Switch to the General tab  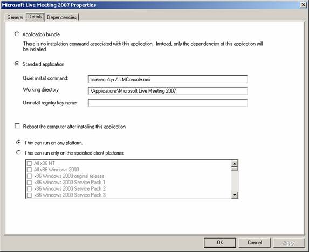[x=15, y=17]
